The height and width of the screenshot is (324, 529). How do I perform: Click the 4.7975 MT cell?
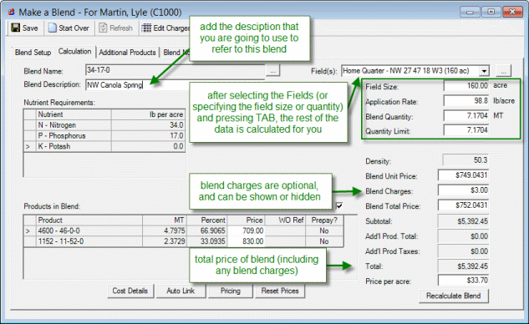(x=165, y=231)
